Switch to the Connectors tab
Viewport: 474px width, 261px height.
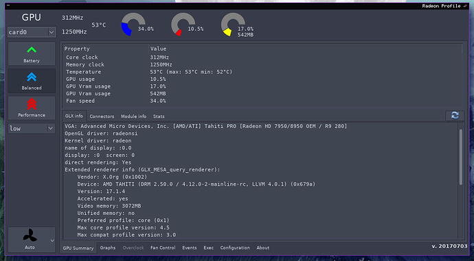point(102,116)
